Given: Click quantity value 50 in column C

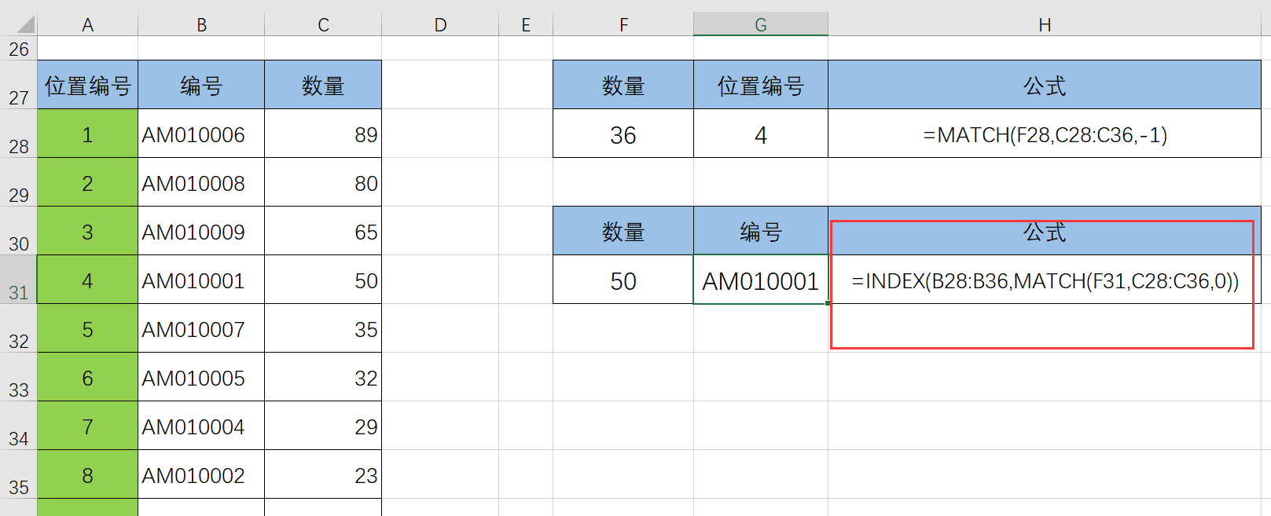Looking at the screenshot, I should tap(323, 280).
